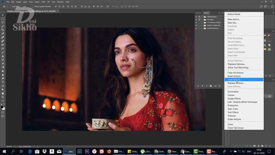The height and width of the screenshot is (155, 275).
Task: Select the Zoom tool
Action: coord(3,97)
